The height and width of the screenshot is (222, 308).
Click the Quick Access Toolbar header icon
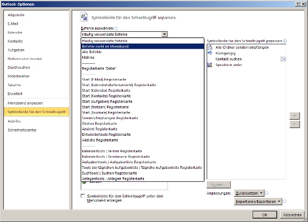(x=84, y=17)
